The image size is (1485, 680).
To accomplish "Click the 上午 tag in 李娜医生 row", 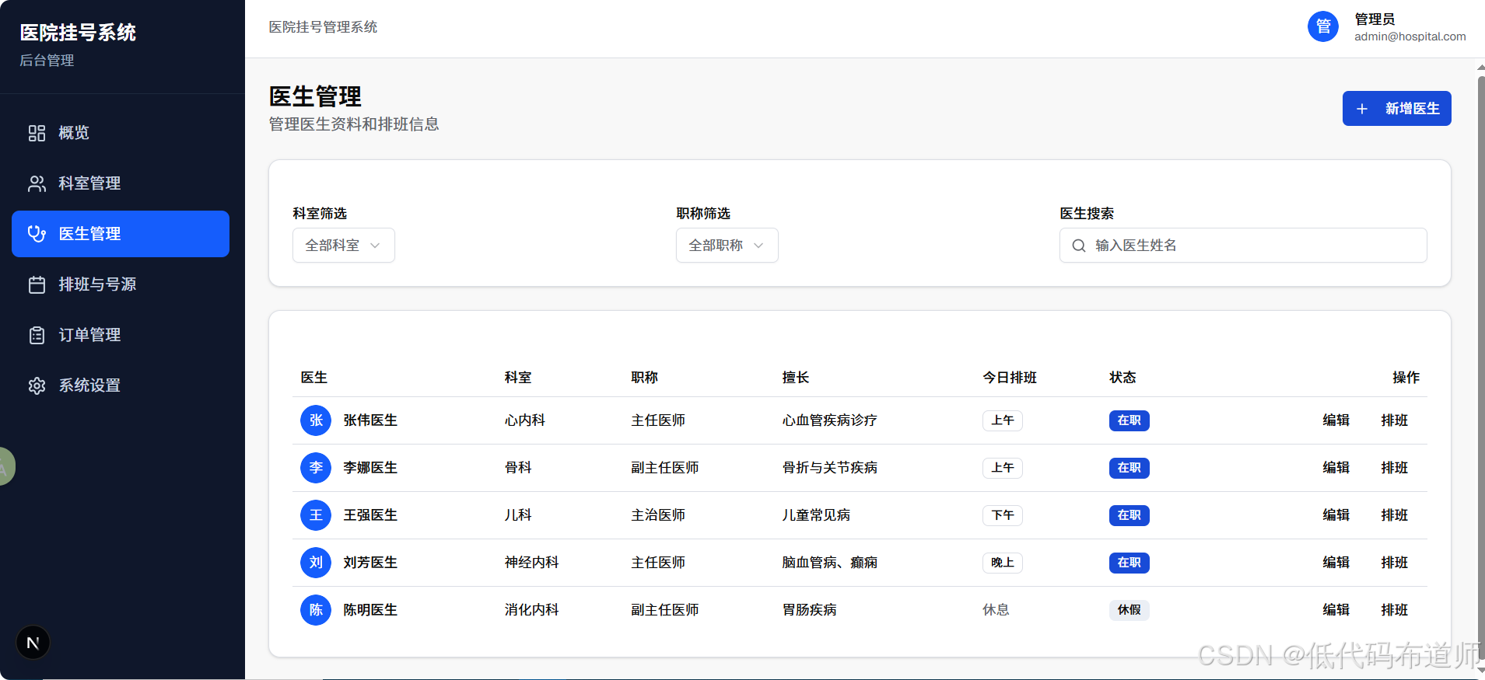I will 1002,468.
